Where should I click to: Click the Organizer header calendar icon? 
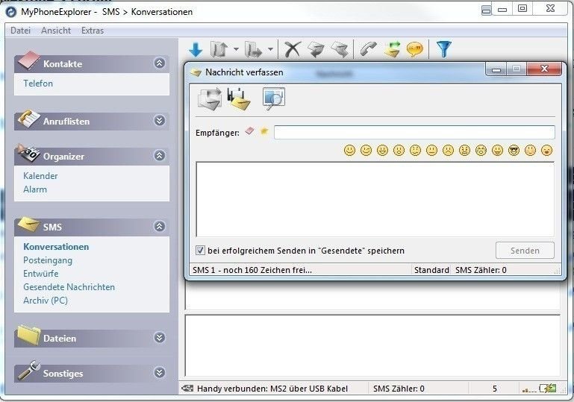(28, 154)
